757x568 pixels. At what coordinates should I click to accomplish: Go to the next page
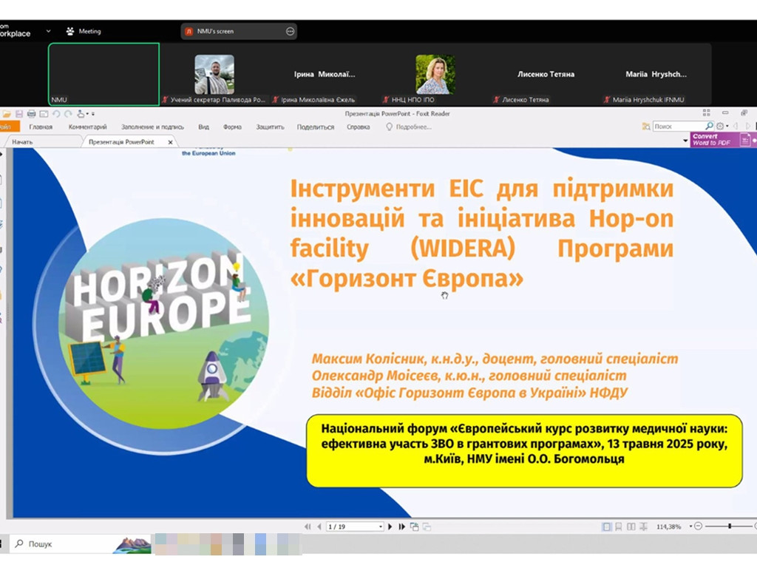click(x=390, y=527)
